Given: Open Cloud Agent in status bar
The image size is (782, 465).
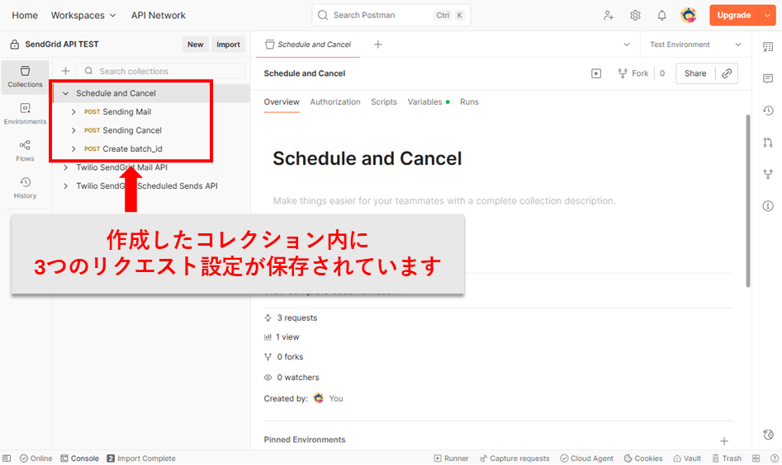Looking at the screenshot, I should coord(586,458).
